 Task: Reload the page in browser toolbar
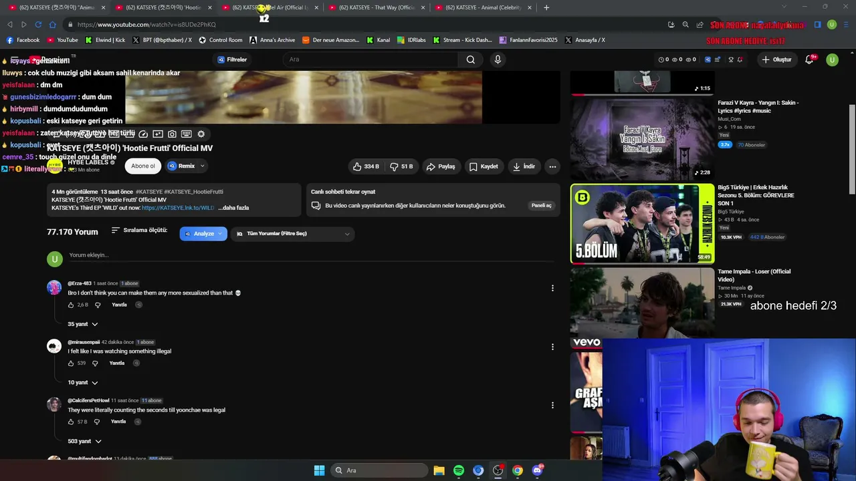click(x=38, y=25)
